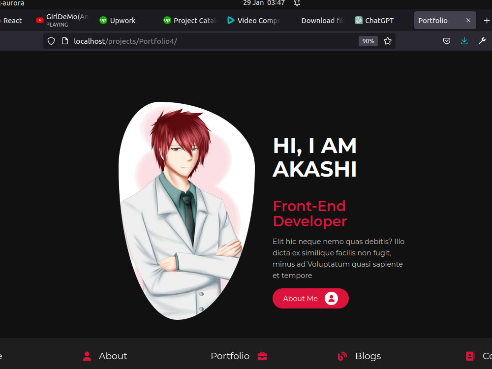Click the HI, I AM AKASHI heading
The width and height of the screenshot is (492, 369).
(x=315, y=157)
